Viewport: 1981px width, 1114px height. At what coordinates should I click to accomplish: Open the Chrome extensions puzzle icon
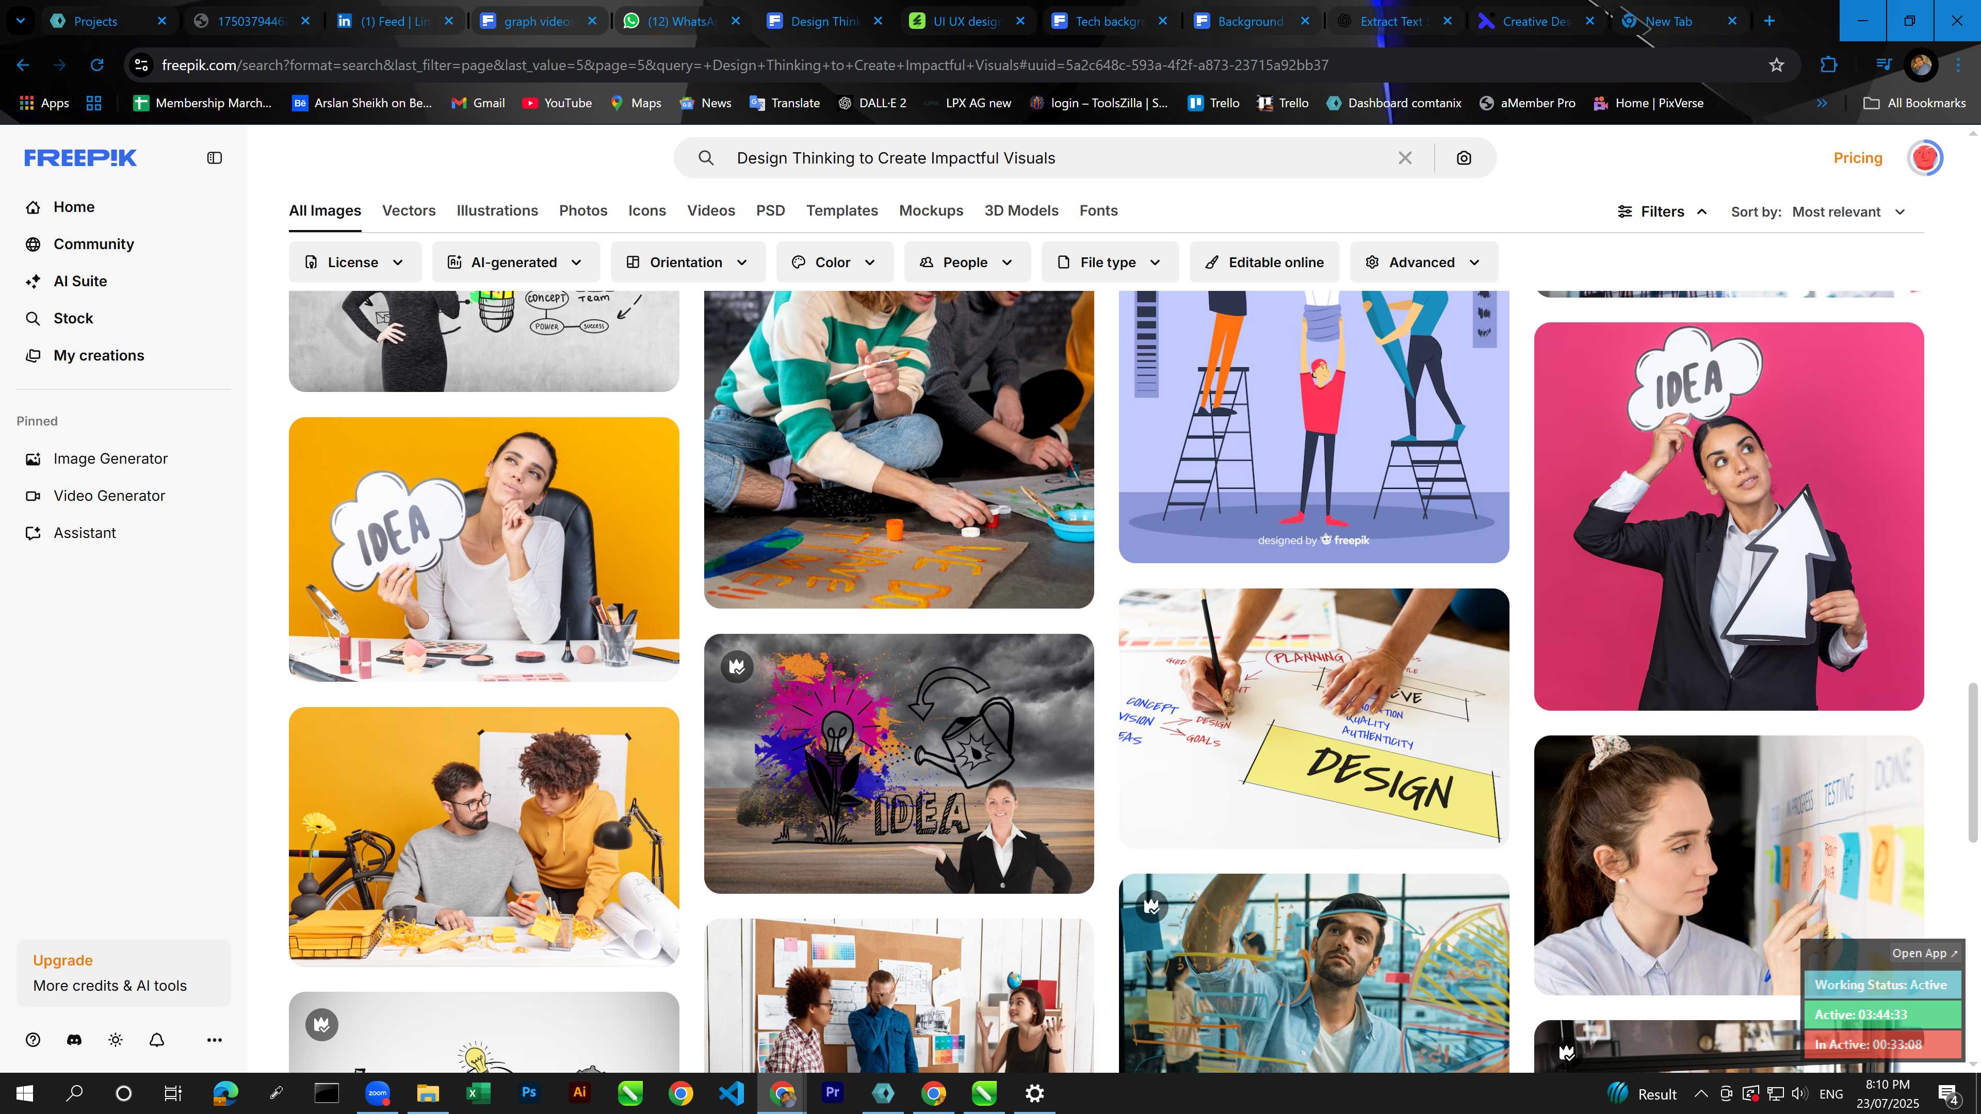(1829, 65)
